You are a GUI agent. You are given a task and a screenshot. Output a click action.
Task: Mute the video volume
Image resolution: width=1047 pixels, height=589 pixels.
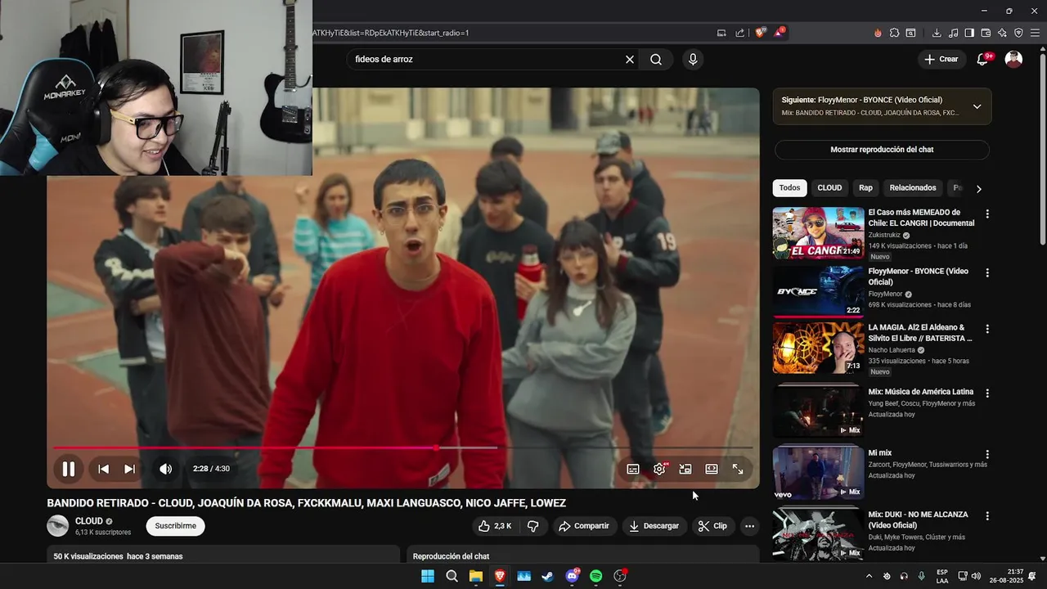pos(165,469)
